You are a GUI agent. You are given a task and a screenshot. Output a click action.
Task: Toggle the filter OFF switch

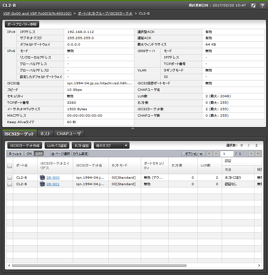pos(39,154)
